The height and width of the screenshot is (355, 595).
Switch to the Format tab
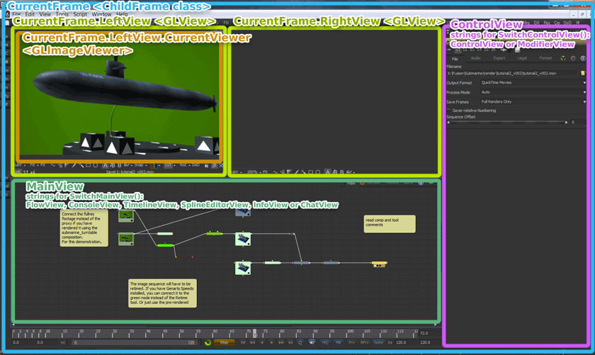545,58
